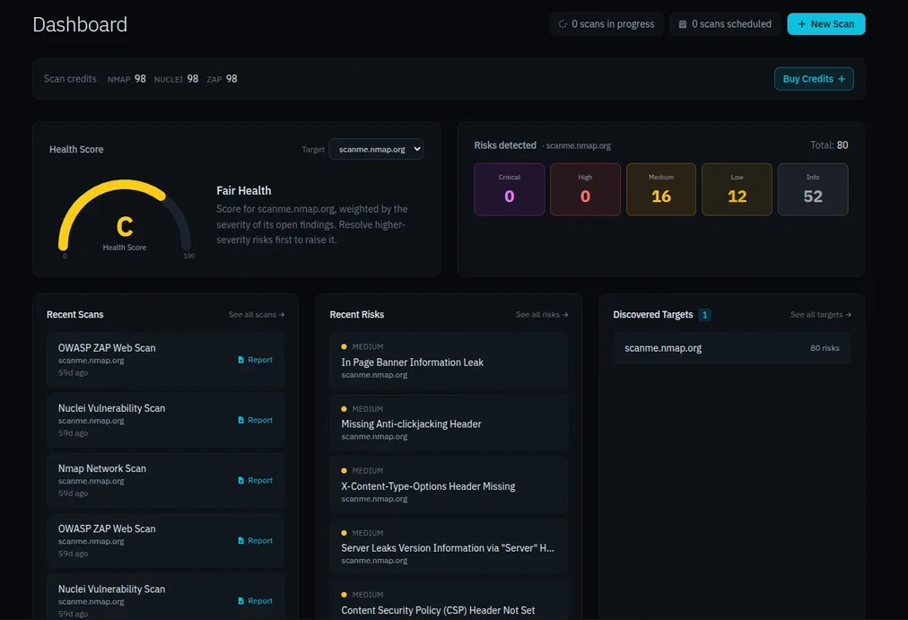Open Content Security Policy Header Not Set risk
This screenshot has height=620, width=908.
tap(449, 600)
